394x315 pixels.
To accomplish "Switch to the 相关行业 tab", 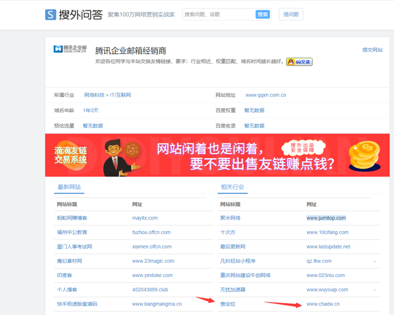I will (x=232, y=187).
